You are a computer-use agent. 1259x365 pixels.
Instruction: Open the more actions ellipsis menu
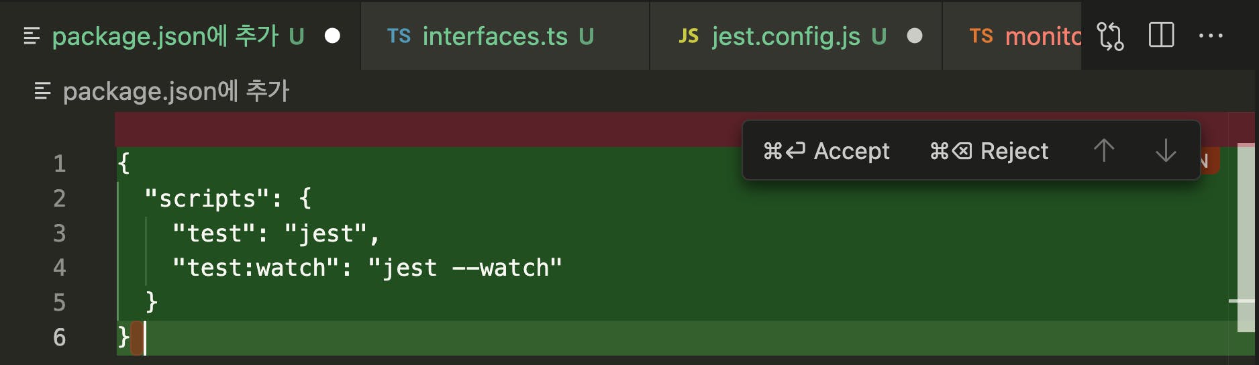tap(1211, 36)
